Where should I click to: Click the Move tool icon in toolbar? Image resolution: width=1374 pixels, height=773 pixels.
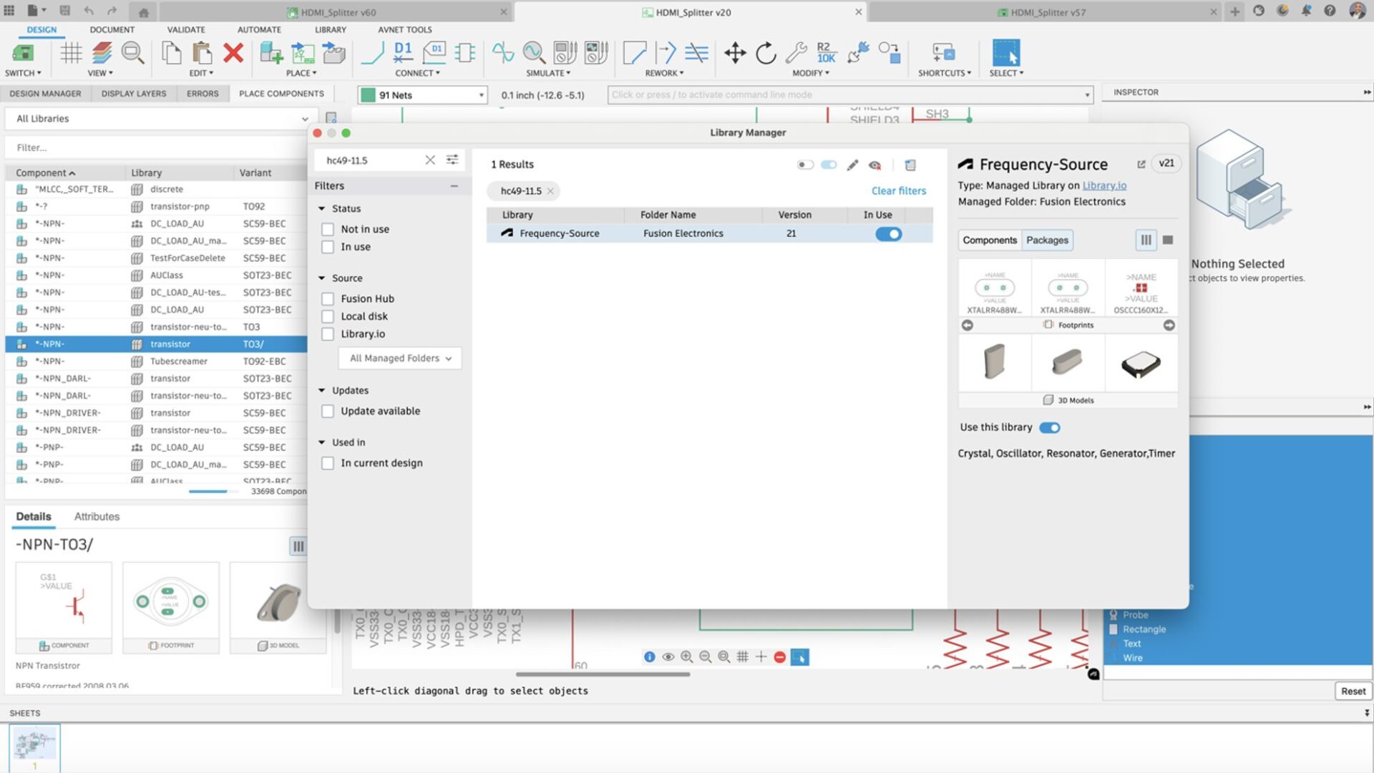point(735,53)
